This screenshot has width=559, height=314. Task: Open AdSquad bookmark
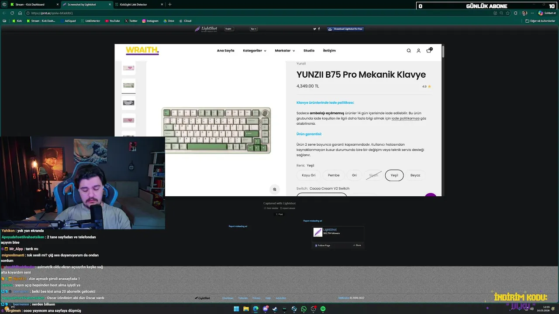tap(67, 21)
